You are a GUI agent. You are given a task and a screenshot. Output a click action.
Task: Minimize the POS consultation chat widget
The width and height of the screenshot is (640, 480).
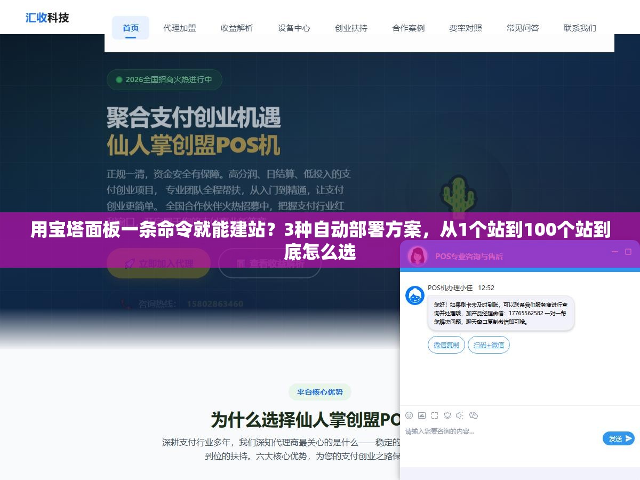[614, 252]
